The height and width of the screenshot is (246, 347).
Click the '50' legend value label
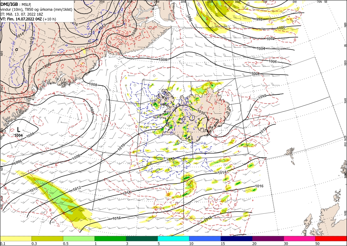pos(318,244)
